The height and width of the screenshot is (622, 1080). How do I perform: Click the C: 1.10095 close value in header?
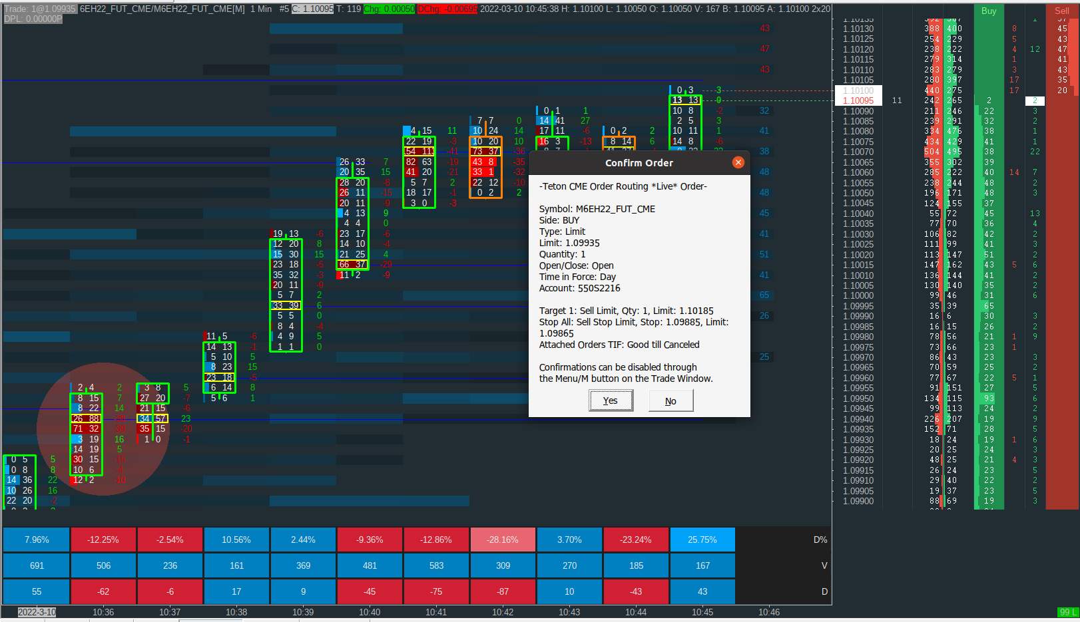[x=313, y=9]
